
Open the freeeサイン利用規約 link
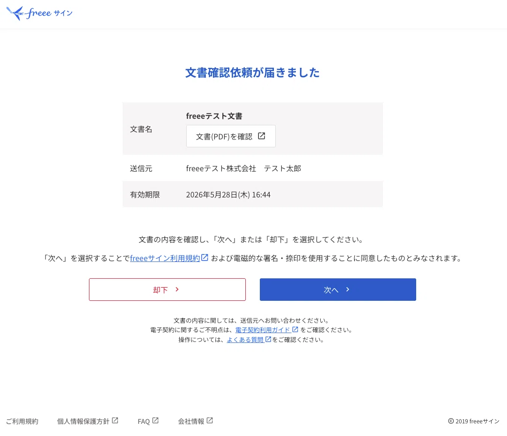(x=165, y=258)
